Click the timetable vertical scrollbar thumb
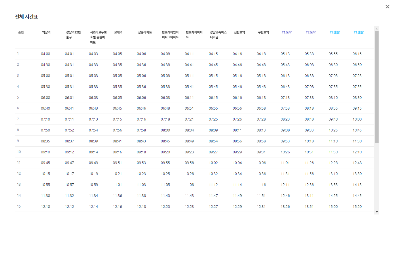The height and width of the screenshot is (254, 395). [x=377, y=87]
